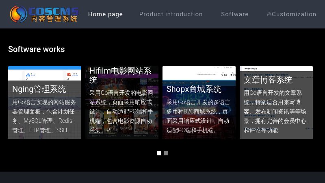
Task: Open the Shopx商城系统 card
Action: coord(199,102)
